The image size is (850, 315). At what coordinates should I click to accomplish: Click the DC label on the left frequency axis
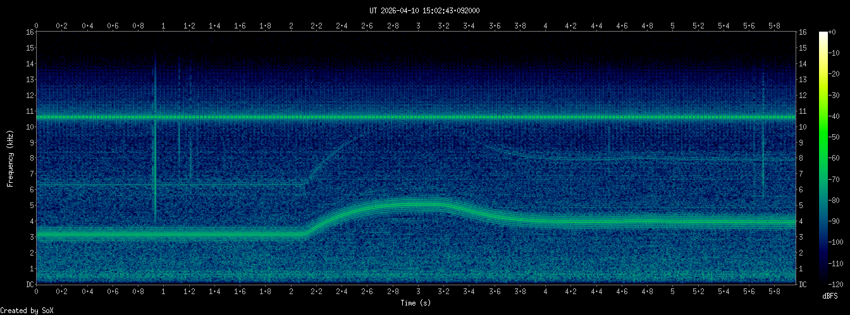coord(30,285)
